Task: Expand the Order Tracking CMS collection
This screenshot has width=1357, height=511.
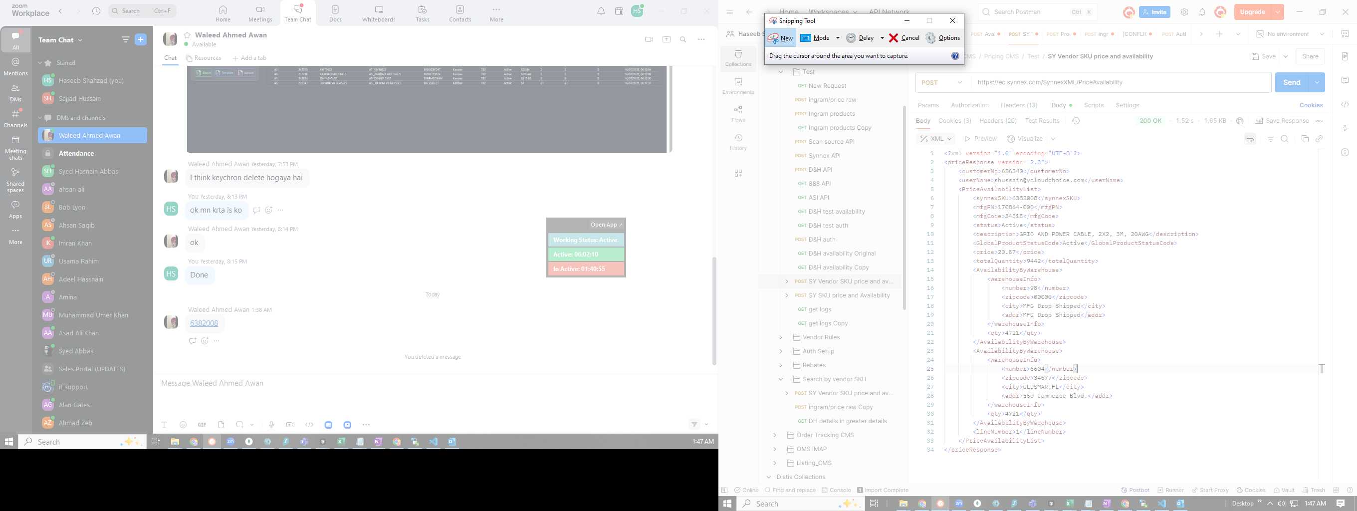Action: tap(774, 435)
